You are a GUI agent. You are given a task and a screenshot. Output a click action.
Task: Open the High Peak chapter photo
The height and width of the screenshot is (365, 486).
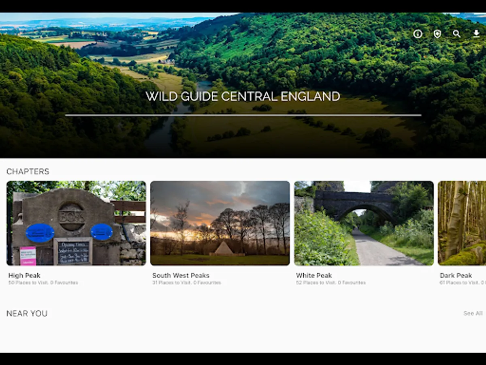coord(76,223)
